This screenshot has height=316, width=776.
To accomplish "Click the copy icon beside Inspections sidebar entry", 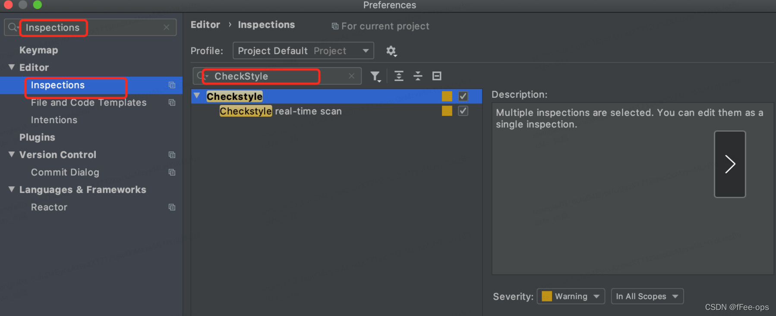I will (172, 85).
